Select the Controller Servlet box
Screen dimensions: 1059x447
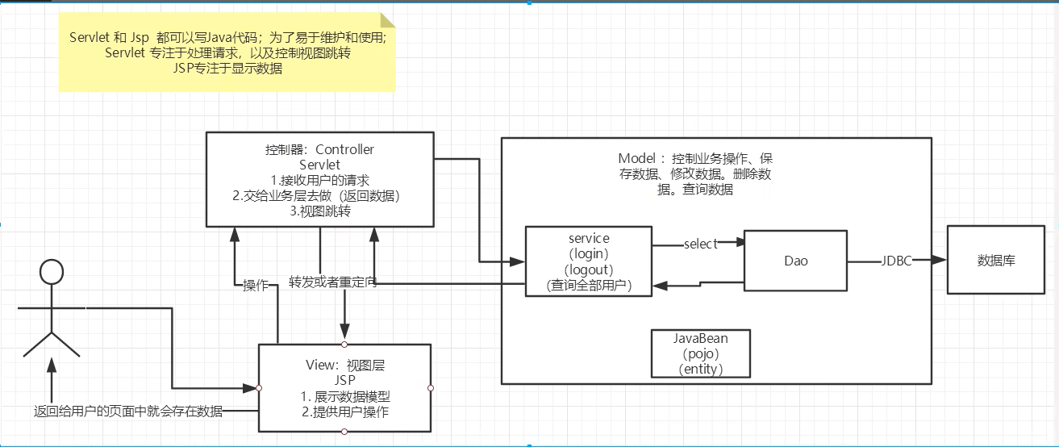pyautogui.click(x=320, y=179)
